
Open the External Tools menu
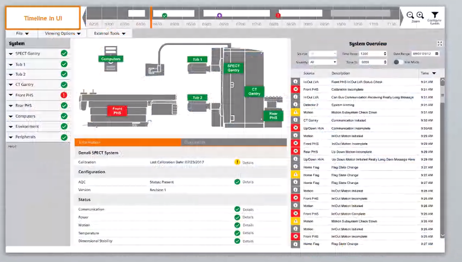tap(109, 34)
